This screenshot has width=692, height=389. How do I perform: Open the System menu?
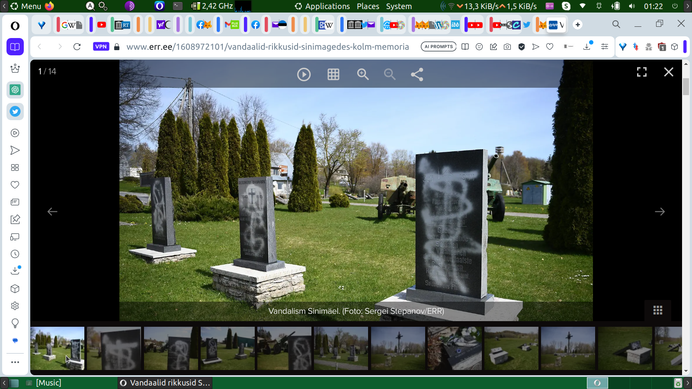click(x=399, y=6)
